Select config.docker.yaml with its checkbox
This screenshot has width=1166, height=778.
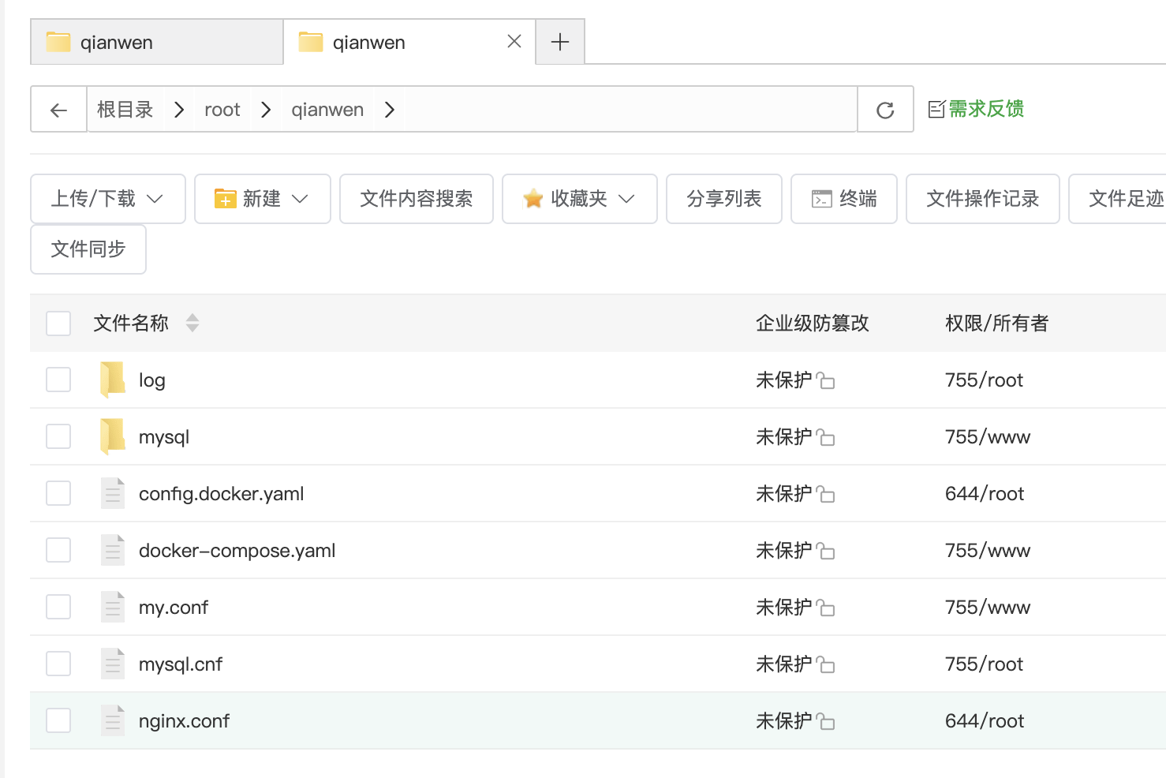[x=58, y=493]
